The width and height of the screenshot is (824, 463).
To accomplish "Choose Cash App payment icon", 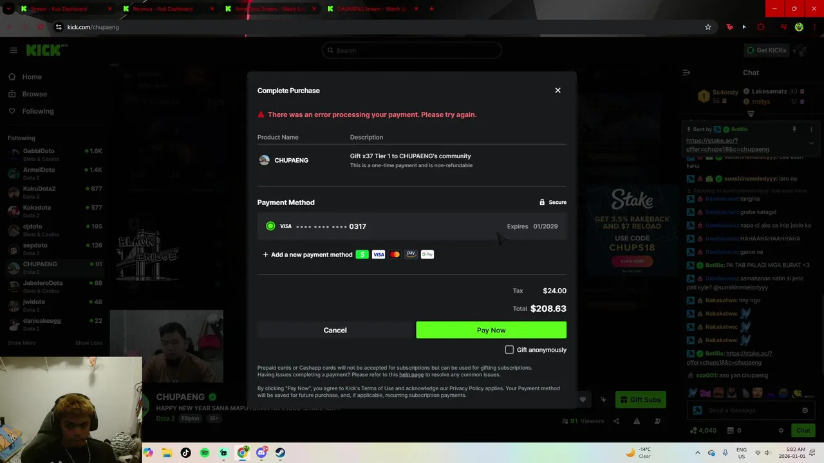I will 362,255.
